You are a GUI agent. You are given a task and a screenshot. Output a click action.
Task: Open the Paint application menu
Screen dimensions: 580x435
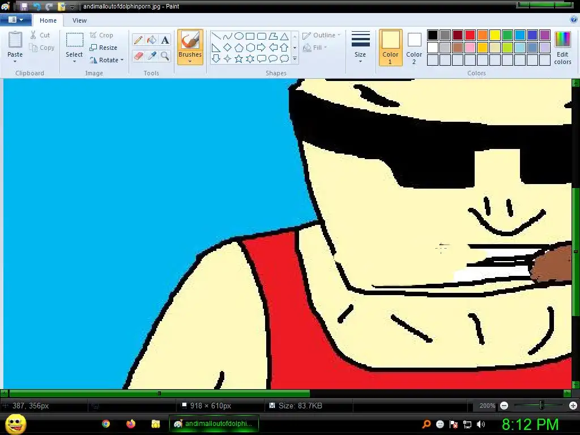(x=15, y=20)
